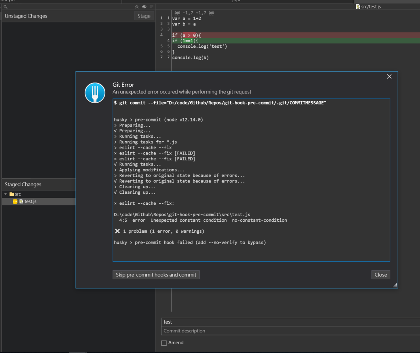Click the diff line "console.log('test')"
The height and width of the screenshot is (353, 420).
pos(202,46)
